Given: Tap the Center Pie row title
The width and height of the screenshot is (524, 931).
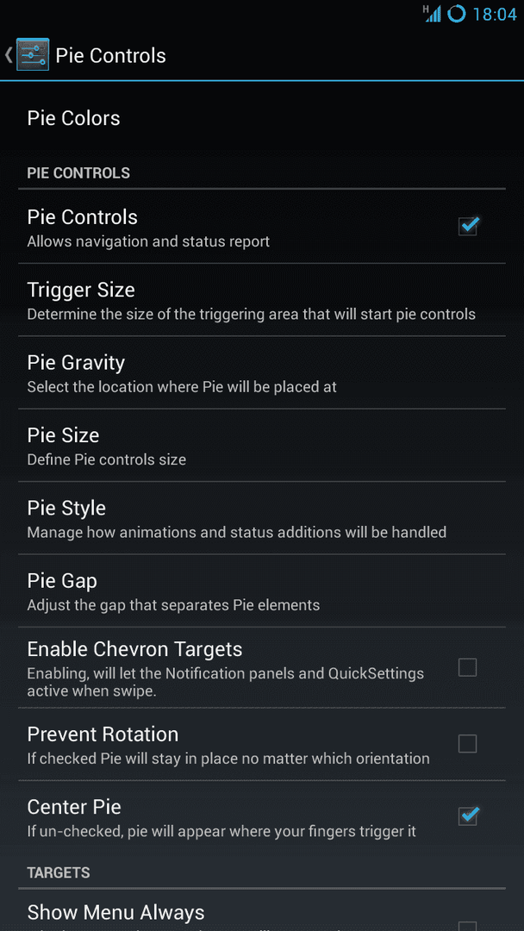Looking at the screenshot, I should 74,807.
